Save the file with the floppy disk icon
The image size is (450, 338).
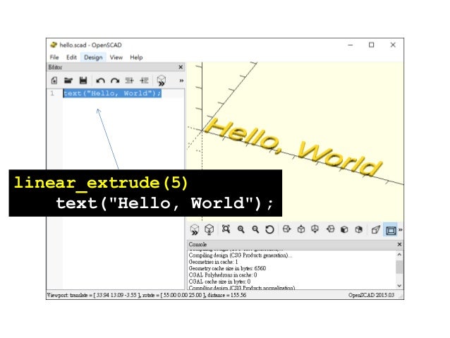pyautogui.click(x=83, y=80)
